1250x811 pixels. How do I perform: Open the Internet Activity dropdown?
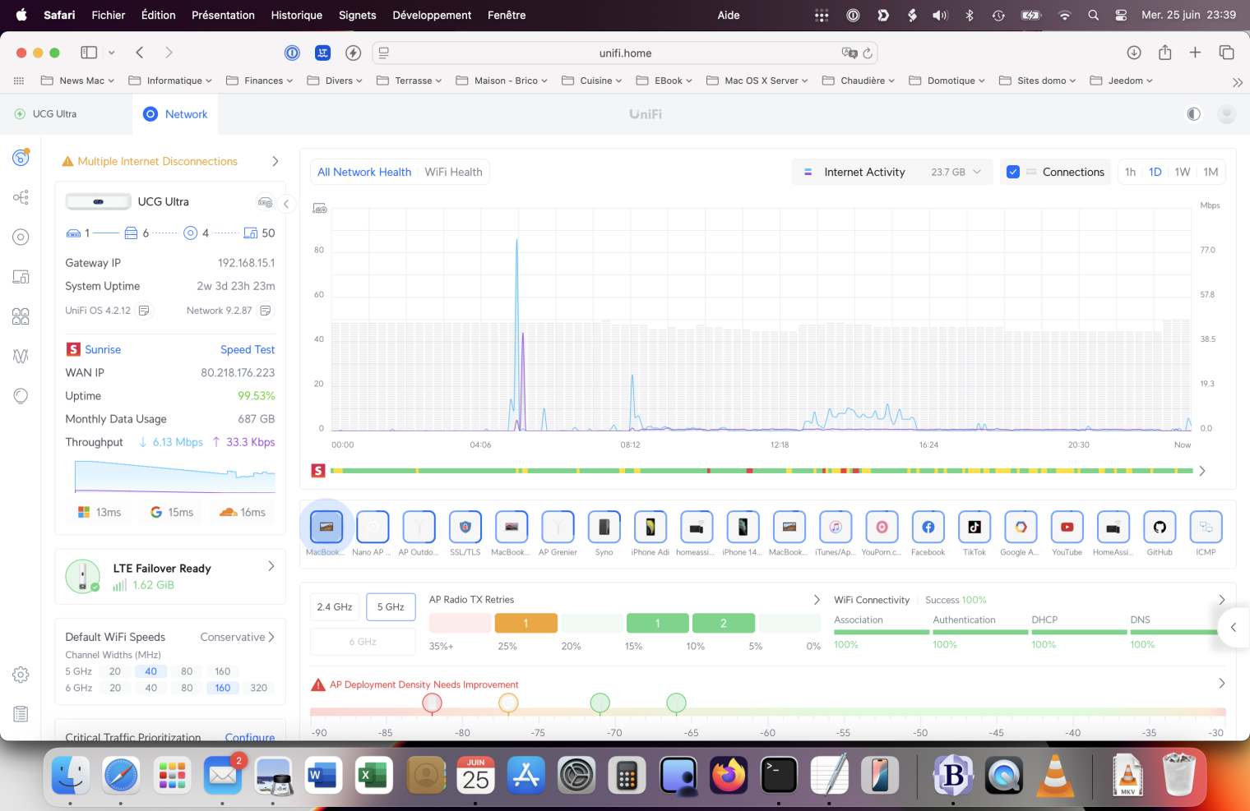[893, 172]
